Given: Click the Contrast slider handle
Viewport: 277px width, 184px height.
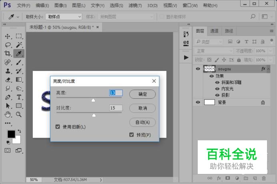Looking at the screenshot, I should [x=94, y=115].
